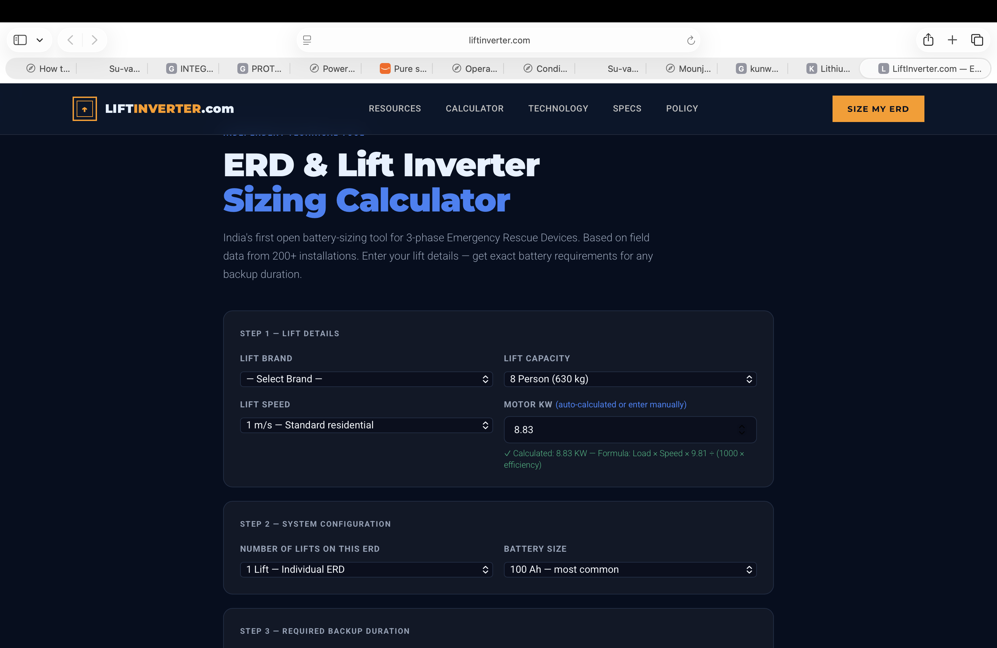Click 'STEP 2 — SYSTEM CONFIGURATION' label
Image resolution: width=997 pixels, height=648 pixels.
pyautogui.click(x=315, y=524)
